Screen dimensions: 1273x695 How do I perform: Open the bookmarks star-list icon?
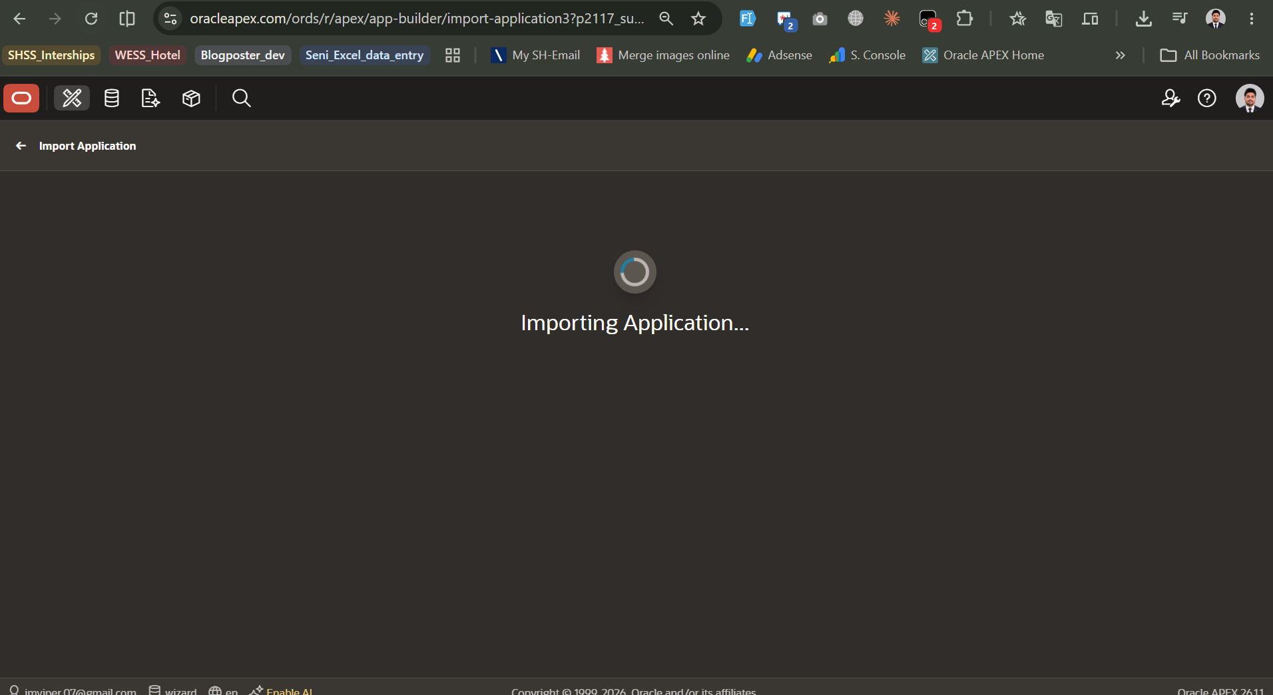(x=1017, y=19)
